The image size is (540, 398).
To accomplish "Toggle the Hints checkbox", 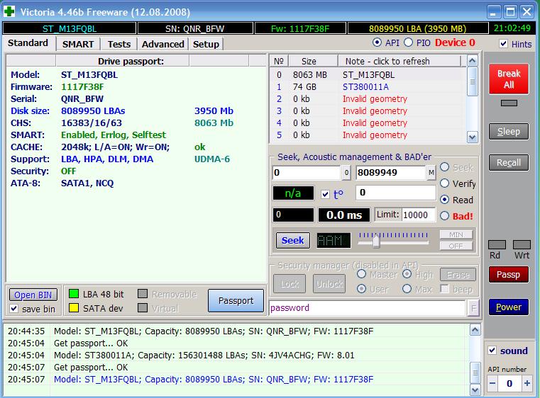I will 503,44.
